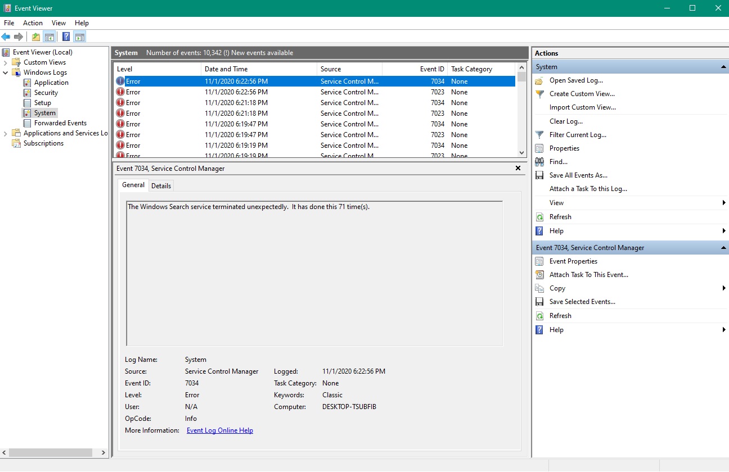The image size is (729, 472).
Task: Click Attach a Task To this Log
Action: coord(588,189)
